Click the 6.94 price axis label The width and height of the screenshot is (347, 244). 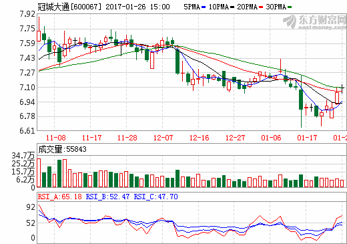(27, 102)
